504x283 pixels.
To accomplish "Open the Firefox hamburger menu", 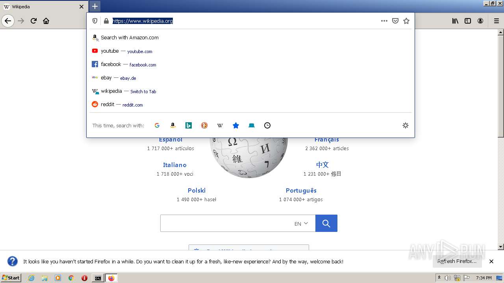I will pos(496,21).
